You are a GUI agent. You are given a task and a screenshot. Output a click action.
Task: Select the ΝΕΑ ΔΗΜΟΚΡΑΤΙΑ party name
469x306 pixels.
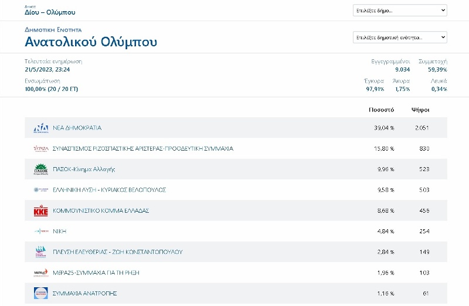[x=77, y=128]
